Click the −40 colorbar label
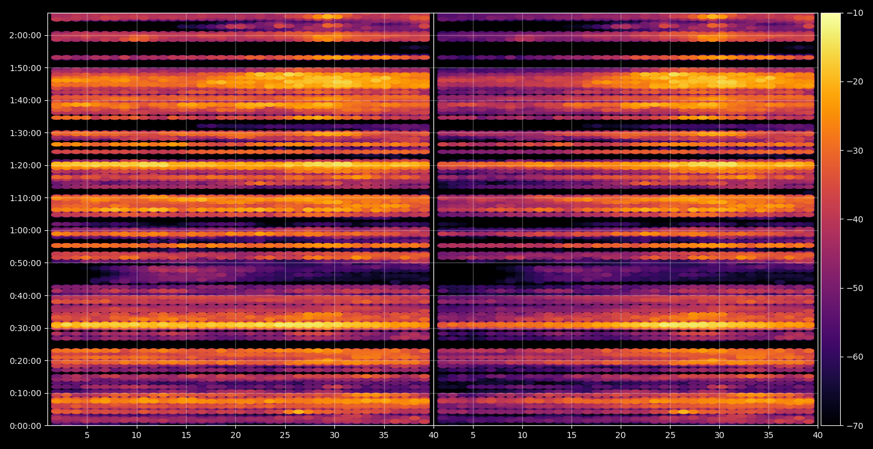 tap(855, 219)
